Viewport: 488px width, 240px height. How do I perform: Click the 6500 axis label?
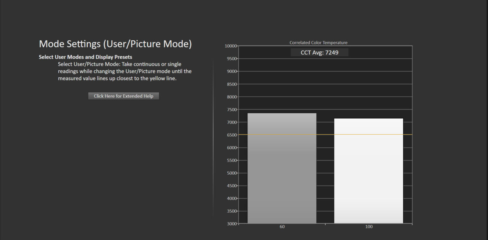pos(231,135)
